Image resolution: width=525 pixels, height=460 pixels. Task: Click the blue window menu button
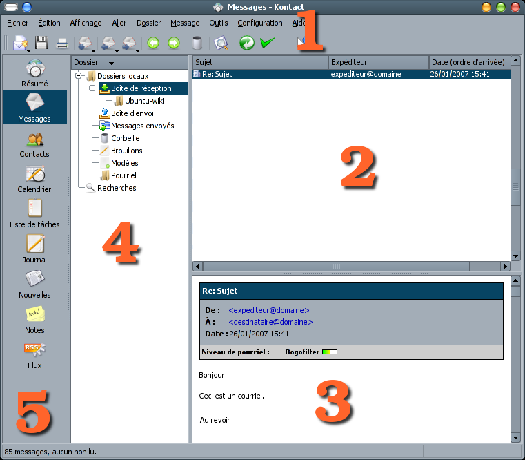point(27,7)
